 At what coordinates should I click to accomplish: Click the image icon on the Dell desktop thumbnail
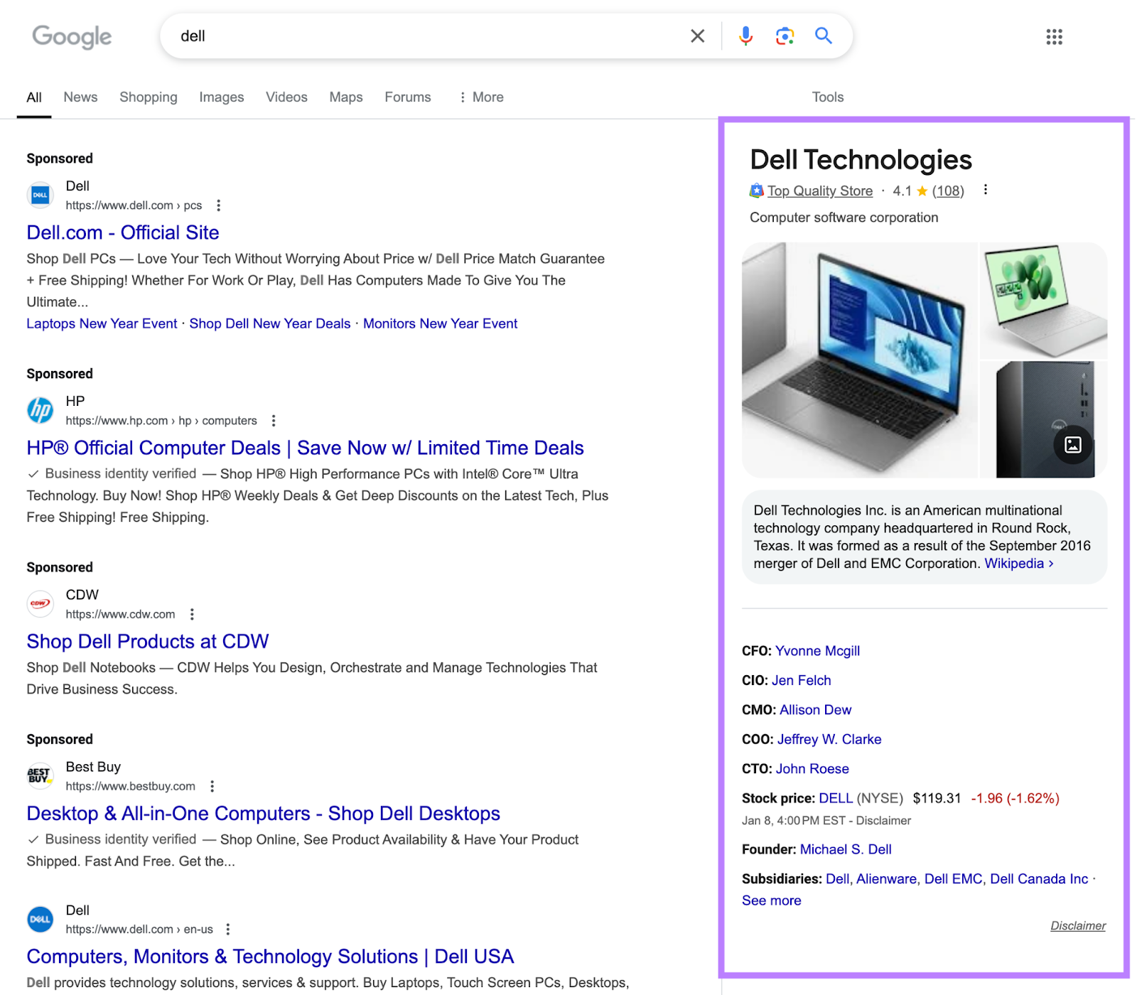(x=1073, y=446)
